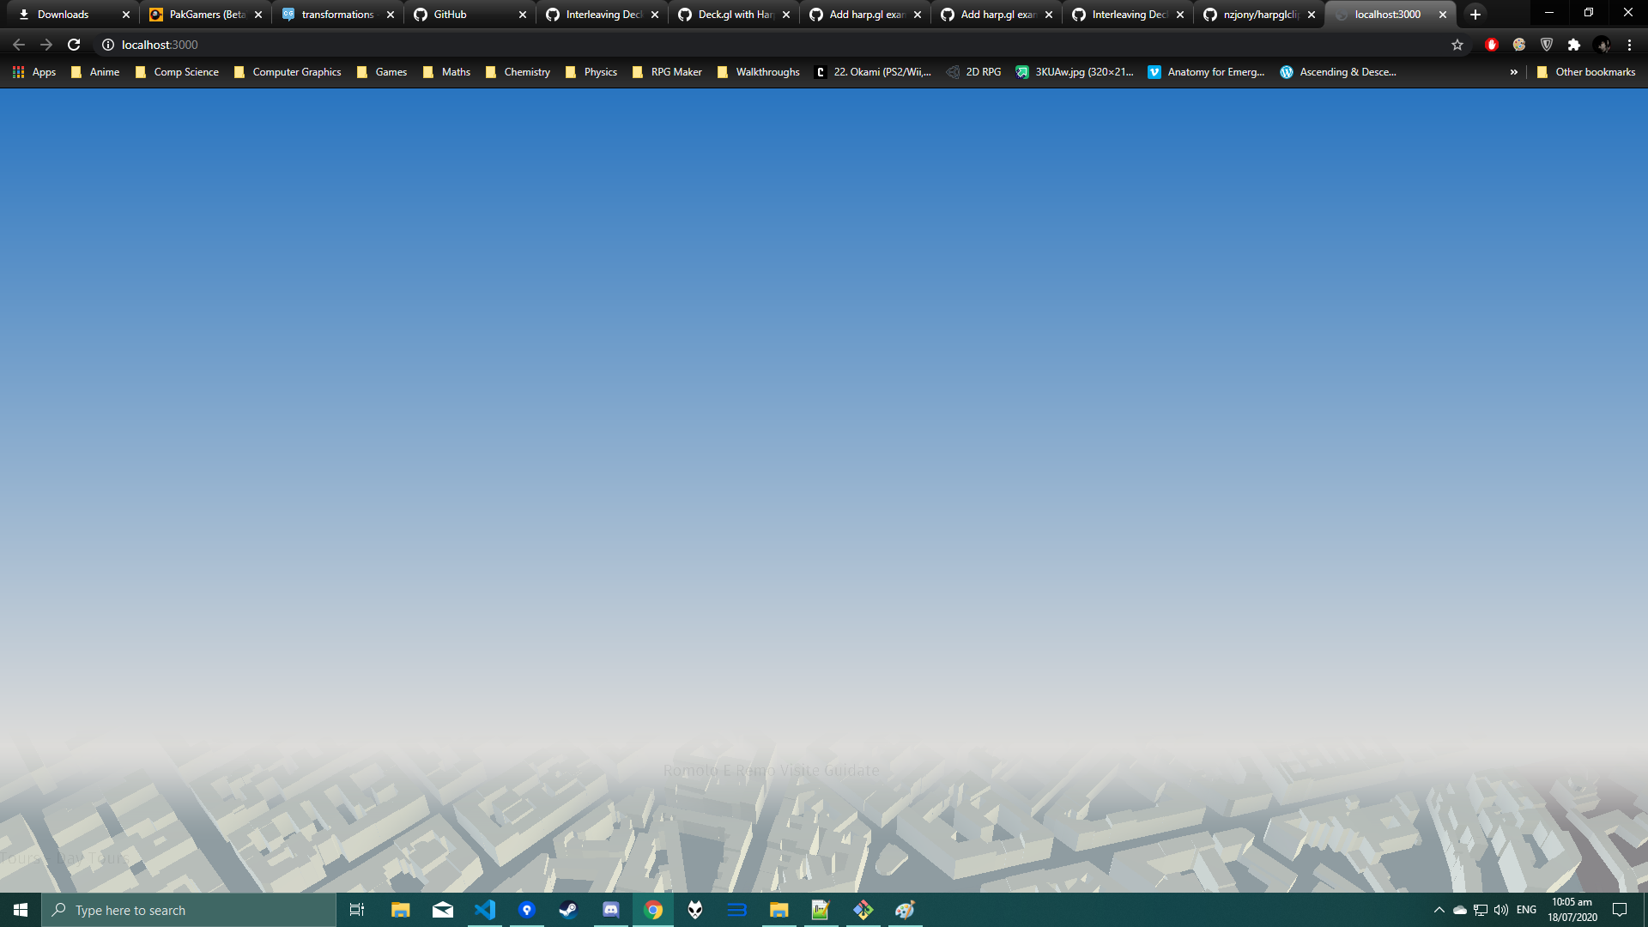1648x927 pixels.
Task: Open Discord from the taskbar
Action: pyautogui.click(x=611, y=910)
